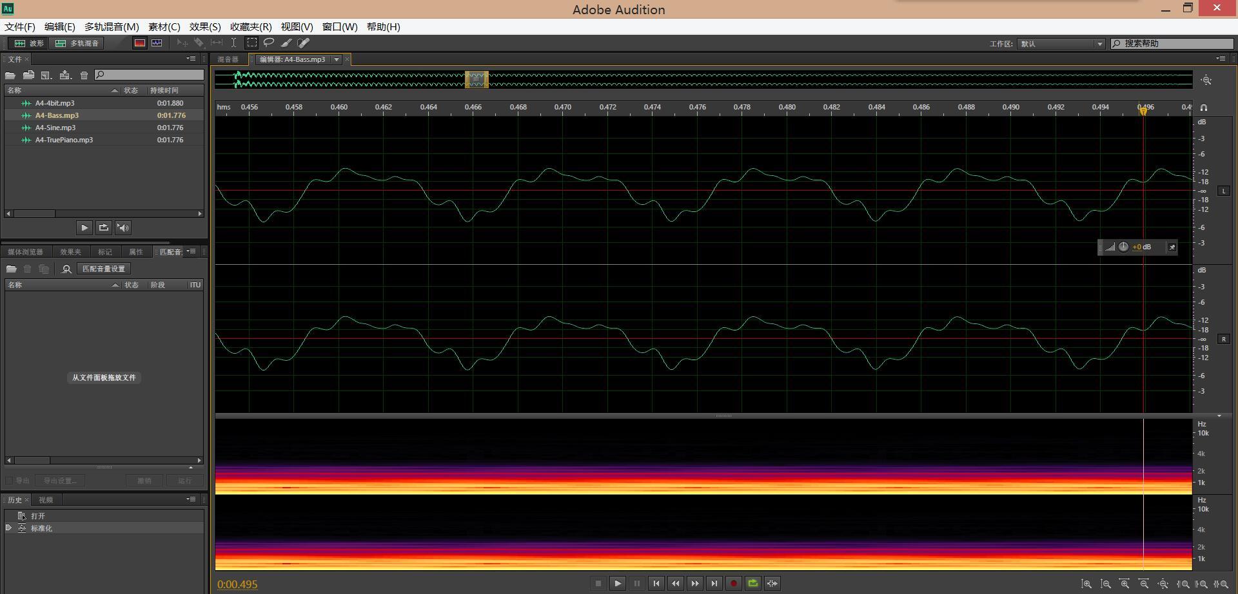Toggle Loop Playback in Files panel
Image resolution: width=1238 pixels, height=594 pixels.
(x=103, y=227)
